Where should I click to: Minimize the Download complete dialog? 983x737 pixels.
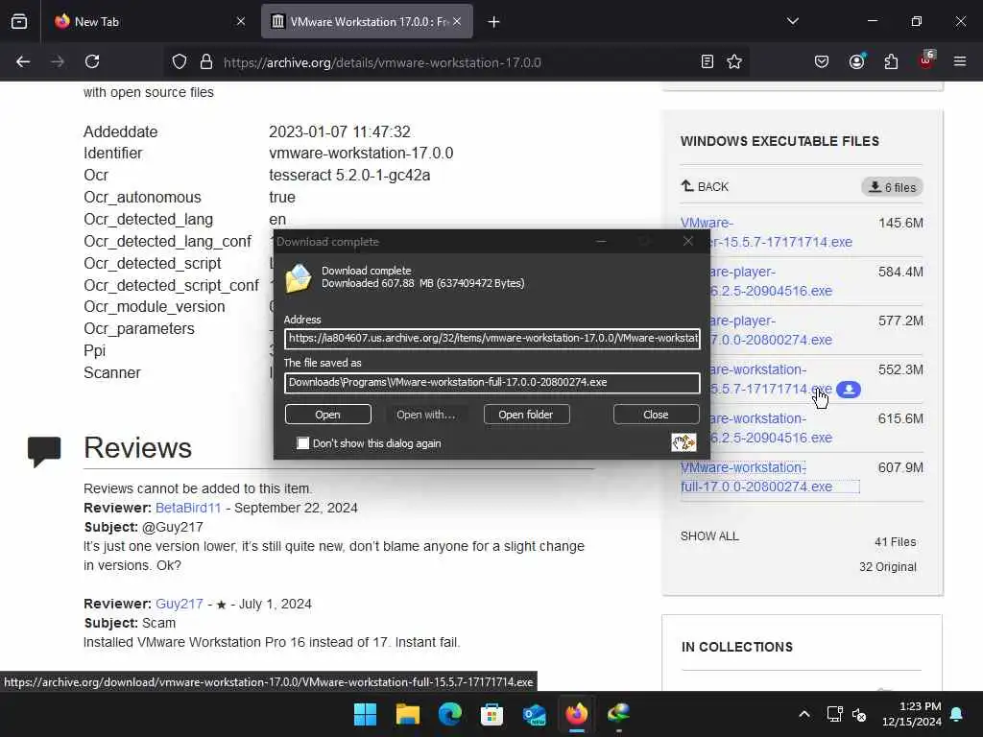(601, 241)
